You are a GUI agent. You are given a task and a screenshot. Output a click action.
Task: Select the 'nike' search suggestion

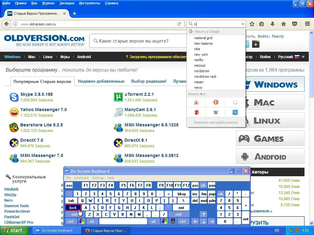pos(216,49)
